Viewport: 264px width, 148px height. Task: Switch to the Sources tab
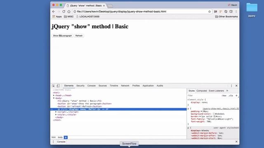pyautogui.click(x=103, y=86)
